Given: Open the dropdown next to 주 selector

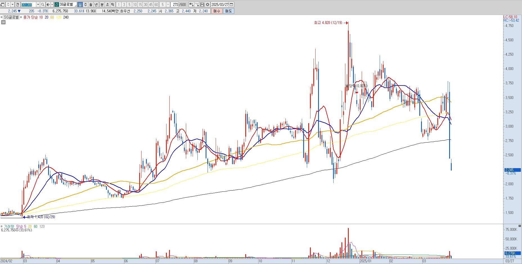Looking at the screenshot, I should click(x=12, y=4).
